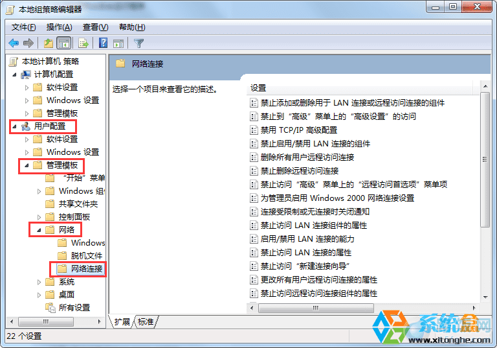This screenshot has height=348, width=497.
Task: Open the 文件(F) menu
Action: (x=23, y=27)
